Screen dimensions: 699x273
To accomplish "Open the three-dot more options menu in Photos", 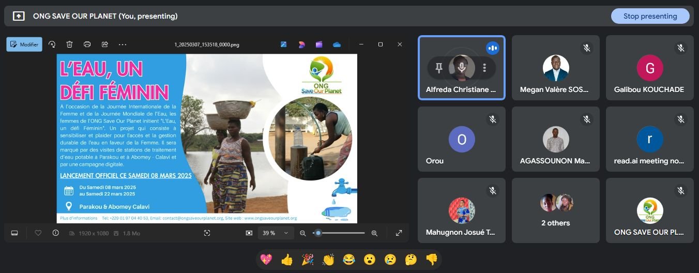I will point(123,44).
